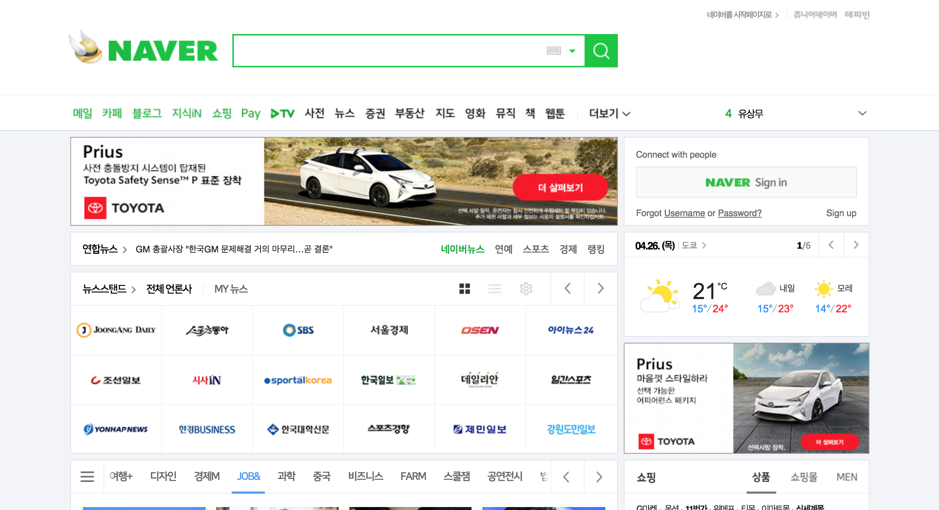Select 랭킹 tab in news bar
939x510 pixels.
point(596,249)
